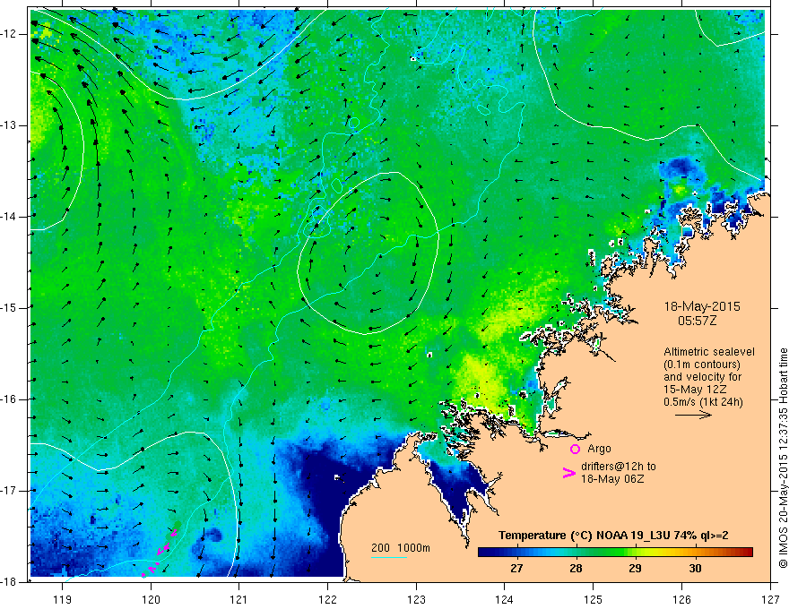Viewport: 789px width, 609px height.
Task: Click the 0.5m/s velocity scale arrow
Action: click(x=693, y=415)
